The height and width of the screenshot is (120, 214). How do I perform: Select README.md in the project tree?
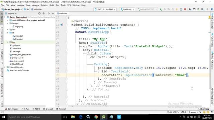pyautogui.click(x=17, y=64)
